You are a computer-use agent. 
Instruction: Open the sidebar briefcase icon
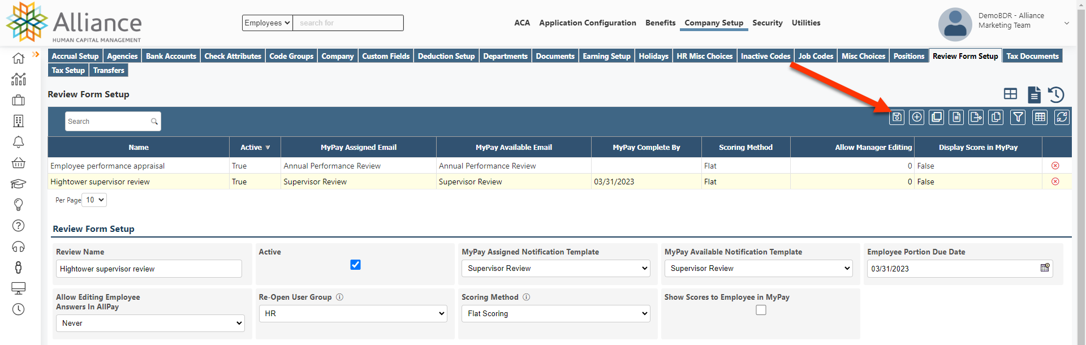pos(19,100)
